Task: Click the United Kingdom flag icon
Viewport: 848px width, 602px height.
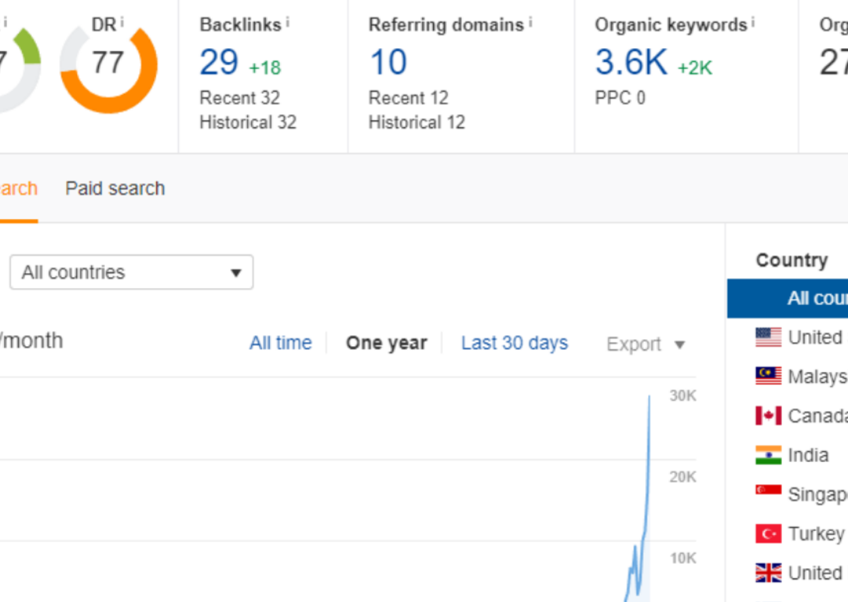Action: point(768,573)
